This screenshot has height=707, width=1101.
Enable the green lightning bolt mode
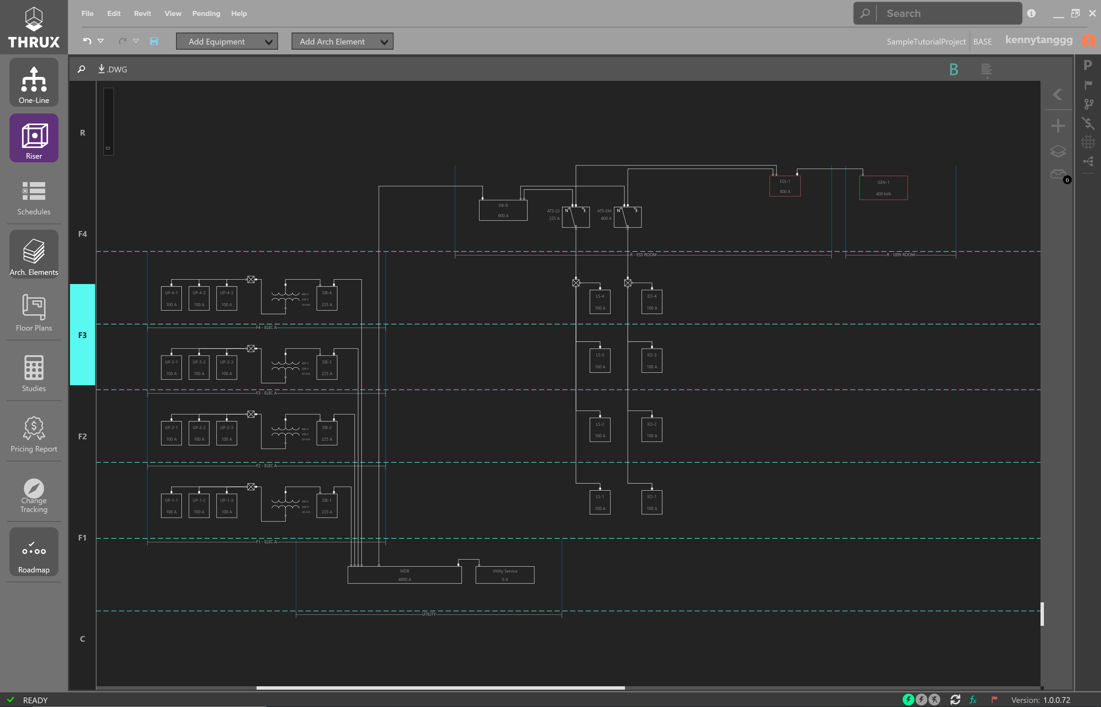pos(908,700)
